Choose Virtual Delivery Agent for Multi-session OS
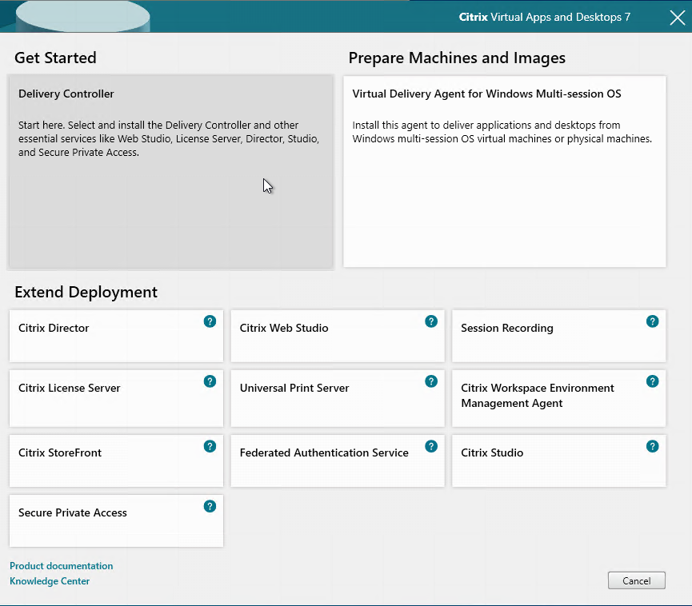This screenshot has height=606, width=692. (x=504, y=172)
